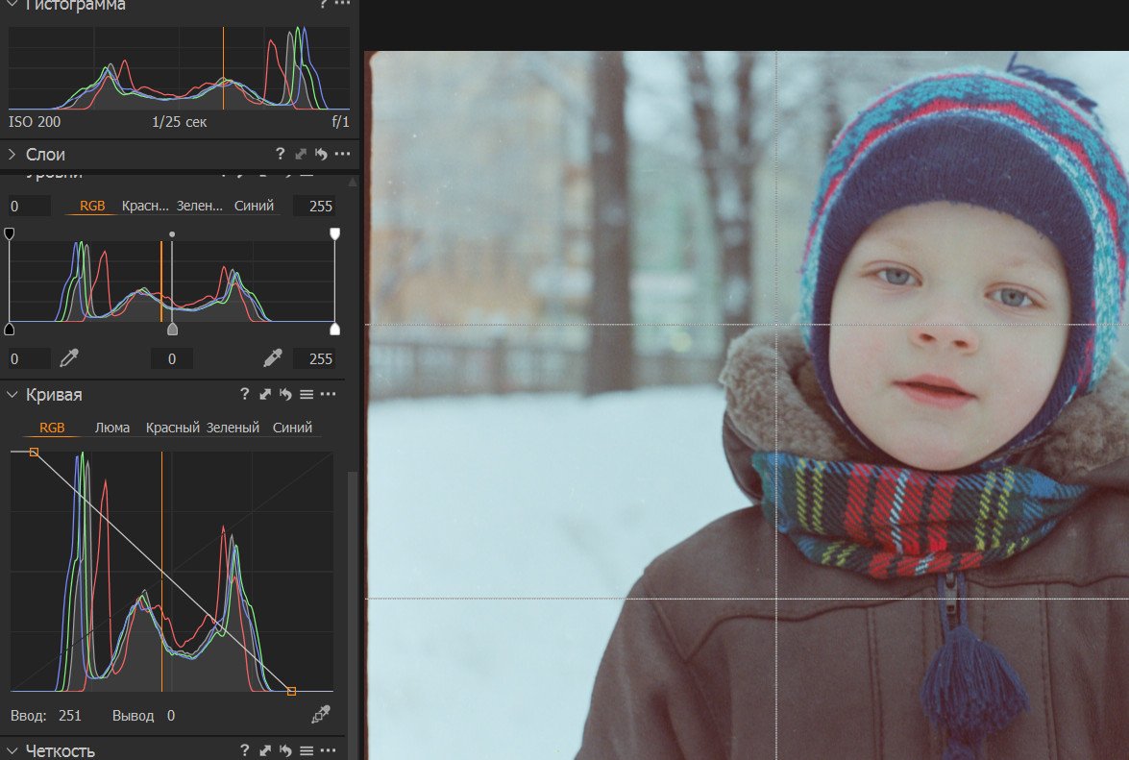This screenshot has height=760, width=1129.
Task: Open the Слои panel more-options menu
Action: pyautogui.click(x=342, y=155)
